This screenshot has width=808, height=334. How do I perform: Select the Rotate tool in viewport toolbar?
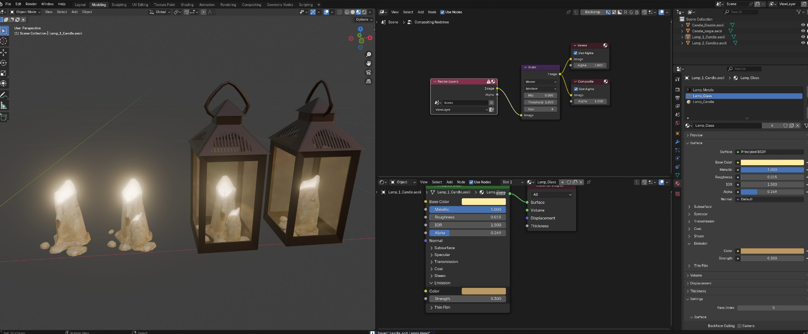point(4,63)
